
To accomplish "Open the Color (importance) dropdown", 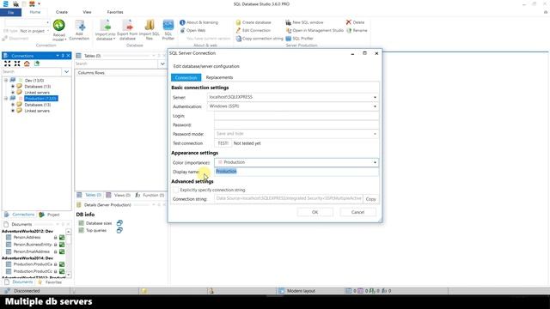I will click(x=375, y=162).
